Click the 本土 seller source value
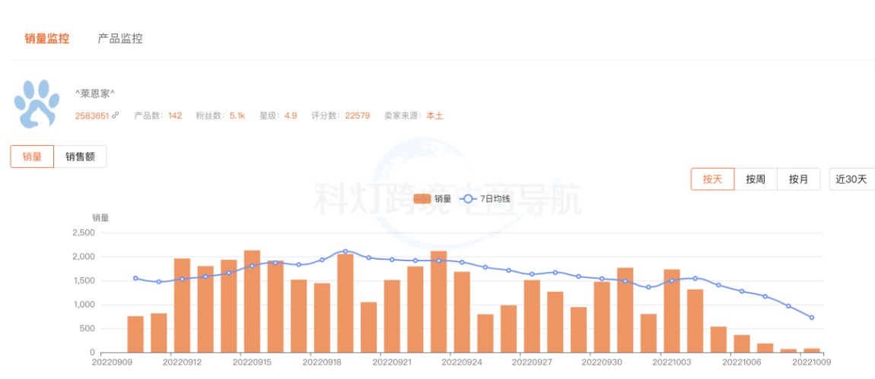875x379 pixels. (434, 116)
